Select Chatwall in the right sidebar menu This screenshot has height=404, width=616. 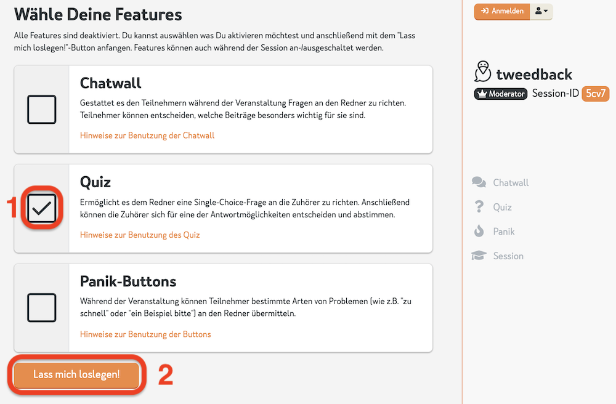[x=512, y=182]
